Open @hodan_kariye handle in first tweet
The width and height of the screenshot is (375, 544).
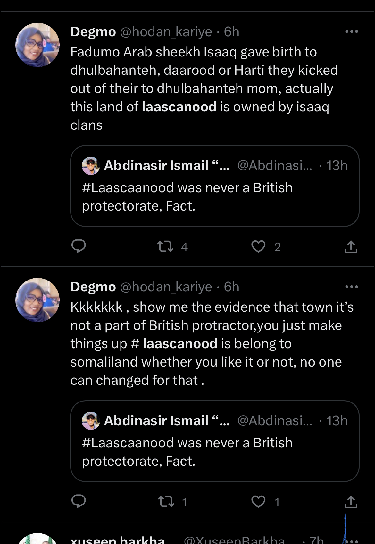tap(166, 32)
